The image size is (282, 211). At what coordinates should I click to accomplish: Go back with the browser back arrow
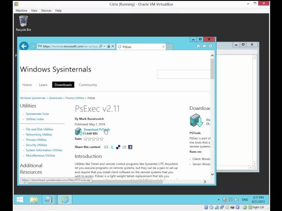click(x=24, y=46)
